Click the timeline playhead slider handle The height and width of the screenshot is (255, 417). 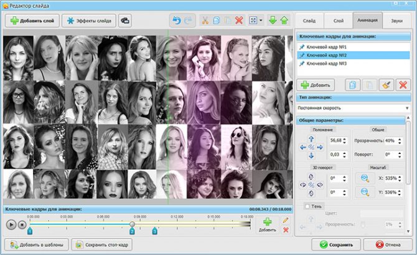coord(132,223)
